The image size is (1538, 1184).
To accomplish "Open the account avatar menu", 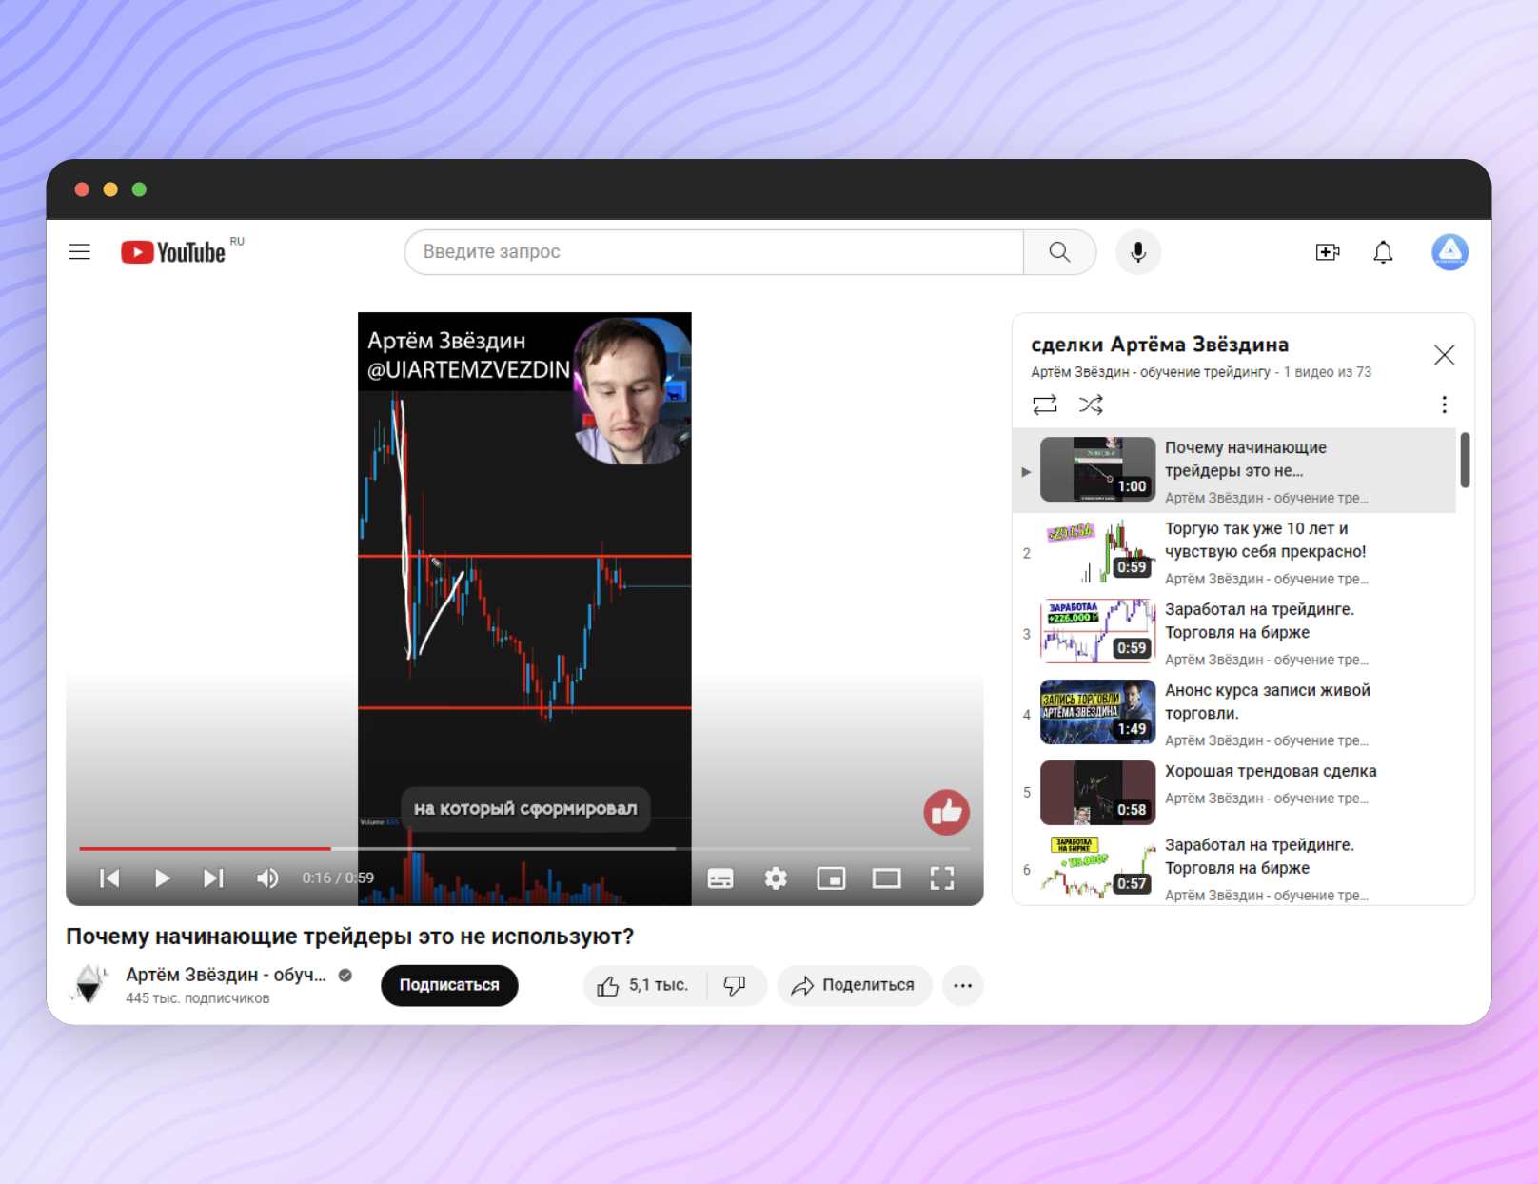I will pyautogui.click(x=1449, y=252).
